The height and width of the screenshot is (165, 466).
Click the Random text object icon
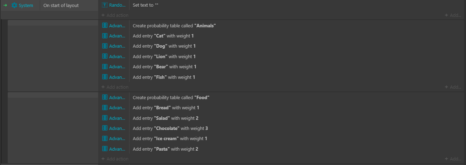(x=104, y=5)
